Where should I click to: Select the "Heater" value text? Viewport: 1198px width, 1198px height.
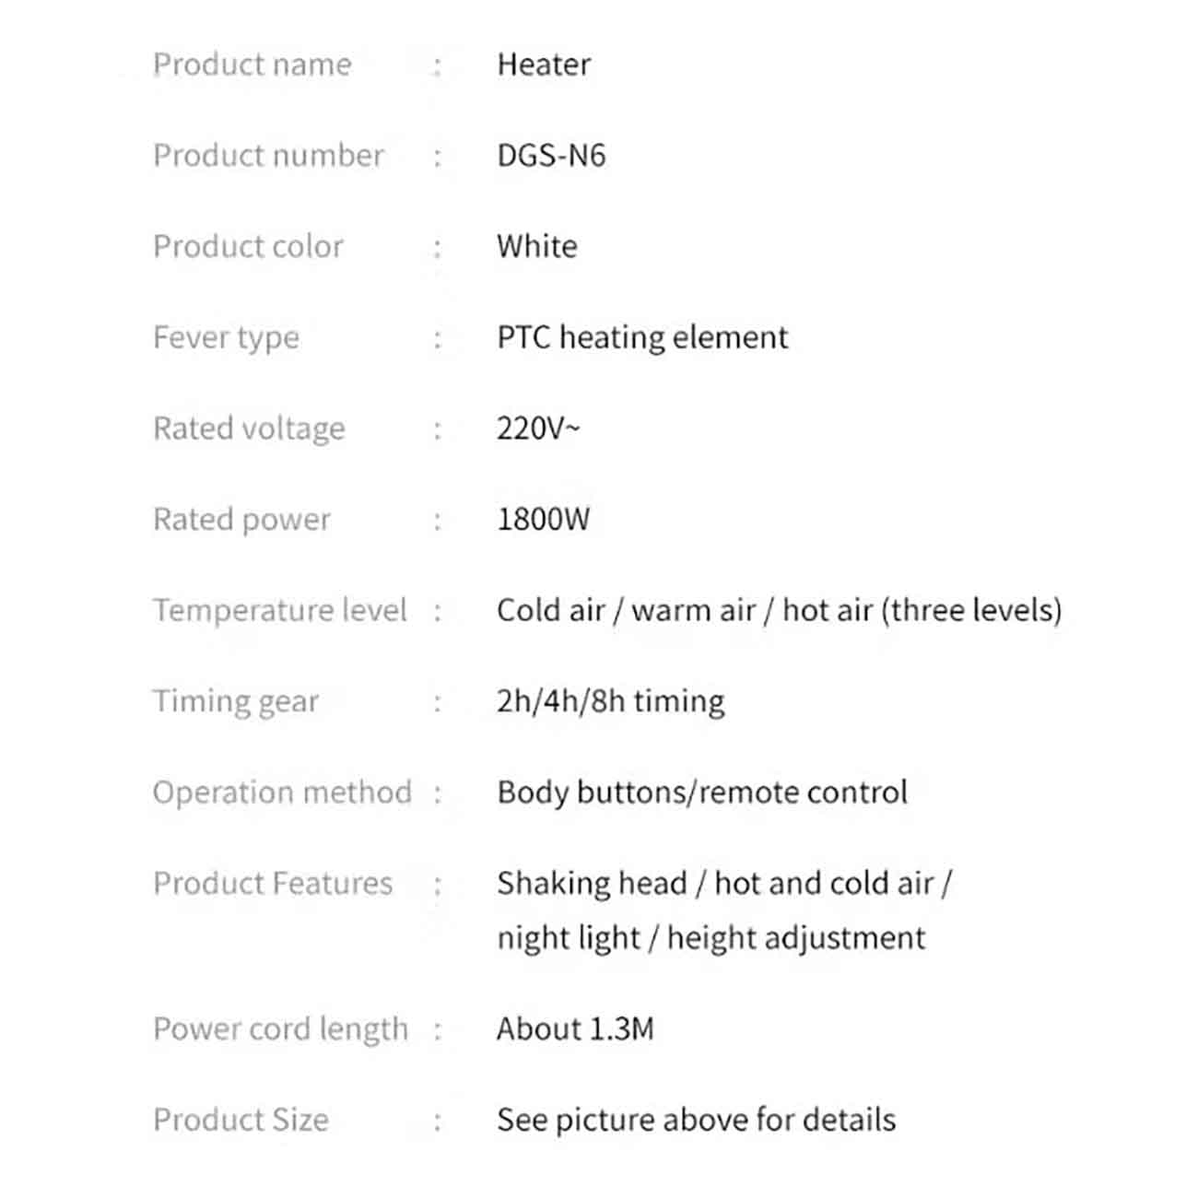coord(544,65)
